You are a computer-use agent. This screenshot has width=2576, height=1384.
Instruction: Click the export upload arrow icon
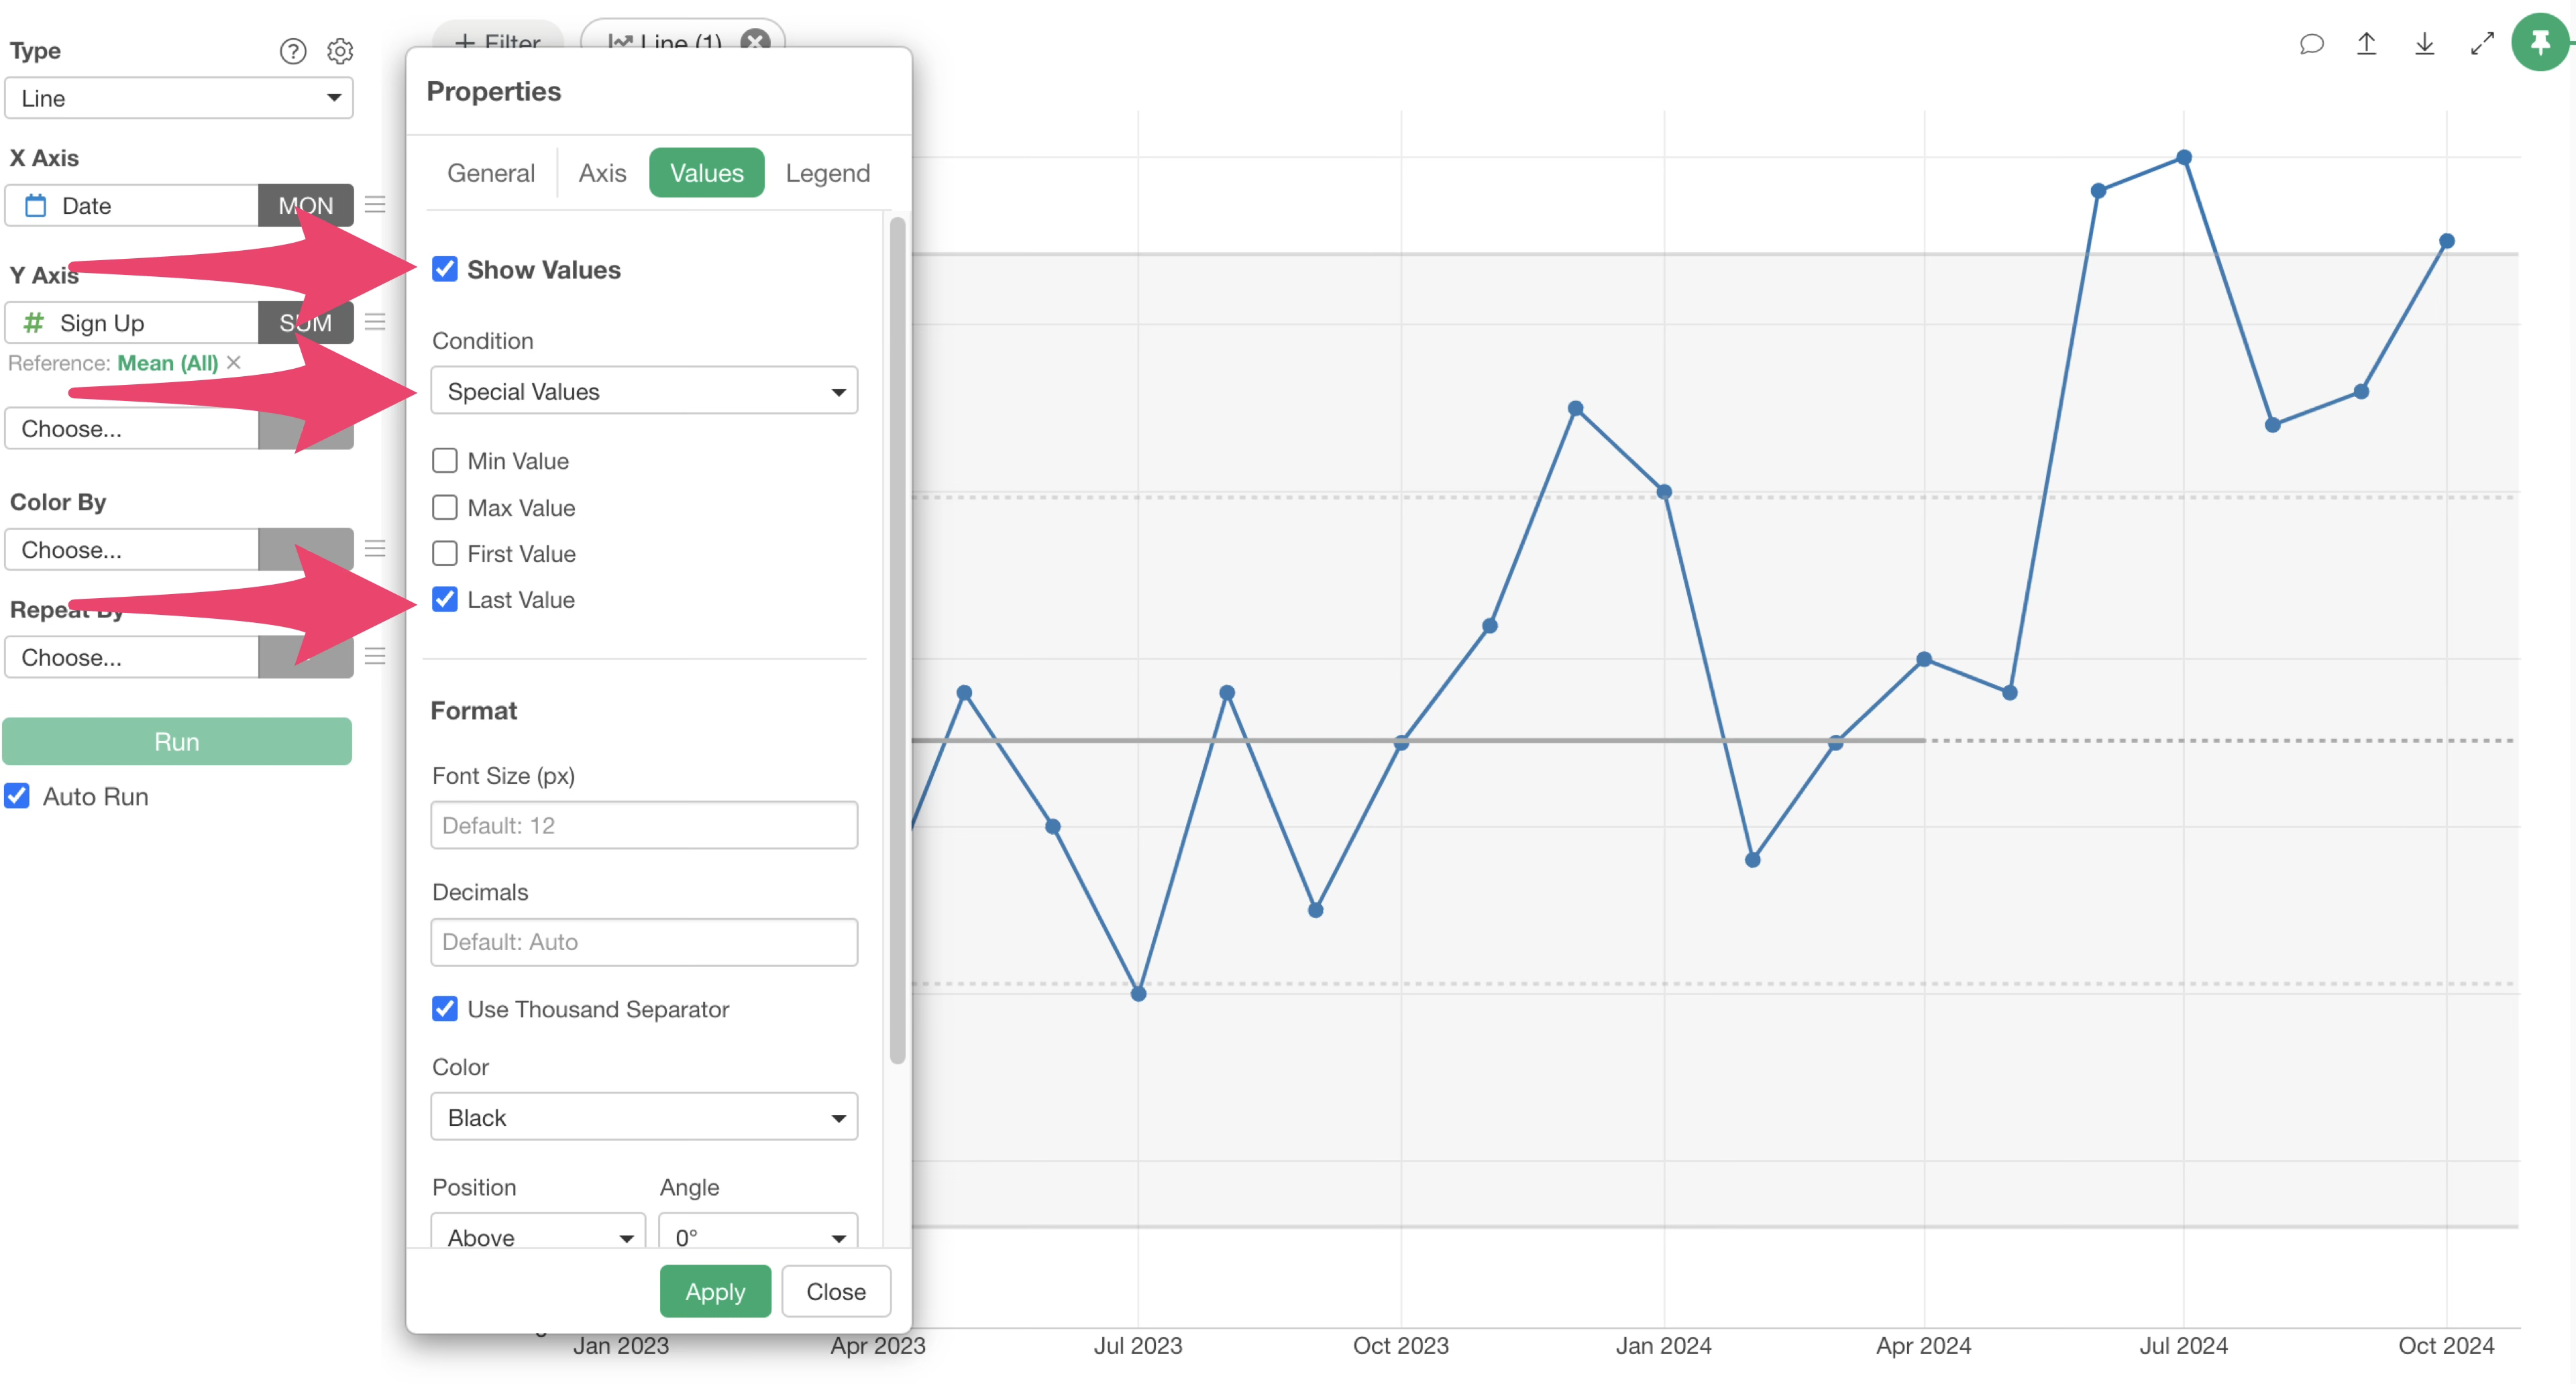click(2366, 44)
